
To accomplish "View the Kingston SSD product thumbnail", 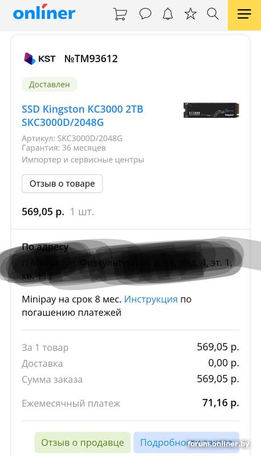I will coord(211,110).
